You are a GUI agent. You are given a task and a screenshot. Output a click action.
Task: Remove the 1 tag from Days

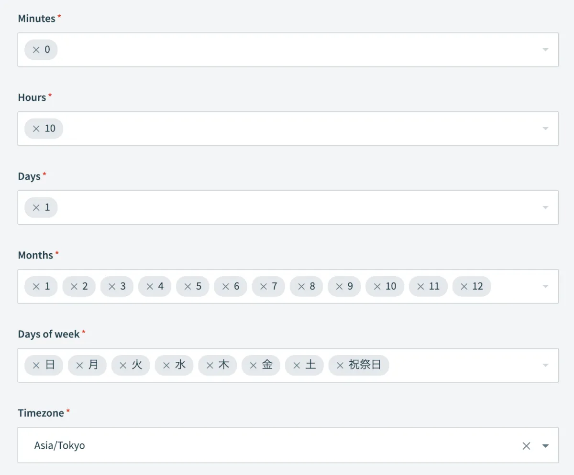[x=36, y=207]
